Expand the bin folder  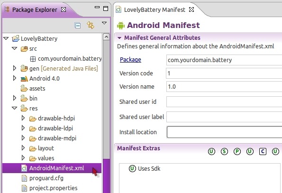(15, 98)
